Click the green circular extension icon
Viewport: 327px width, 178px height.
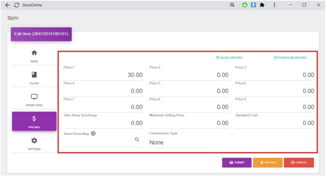(245, 5)
